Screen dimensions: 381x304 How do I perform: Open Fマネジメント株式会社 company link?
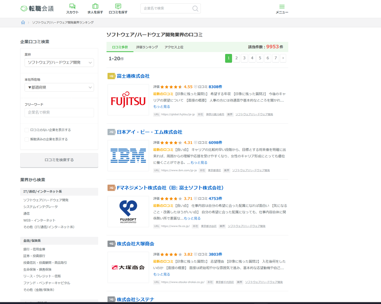[170, 188]
